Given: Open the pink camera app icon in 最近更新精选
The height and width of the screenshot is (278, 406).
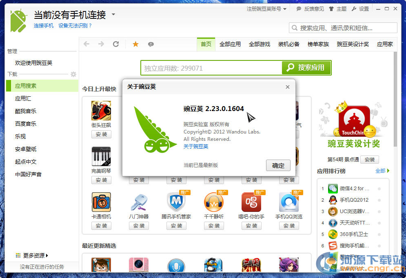Looking at the screenshot, I should (x=139, y=265).
